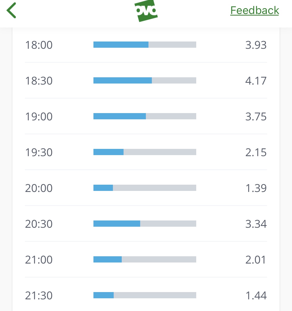Select the 1.44 reading

click(x=256, y=295)
